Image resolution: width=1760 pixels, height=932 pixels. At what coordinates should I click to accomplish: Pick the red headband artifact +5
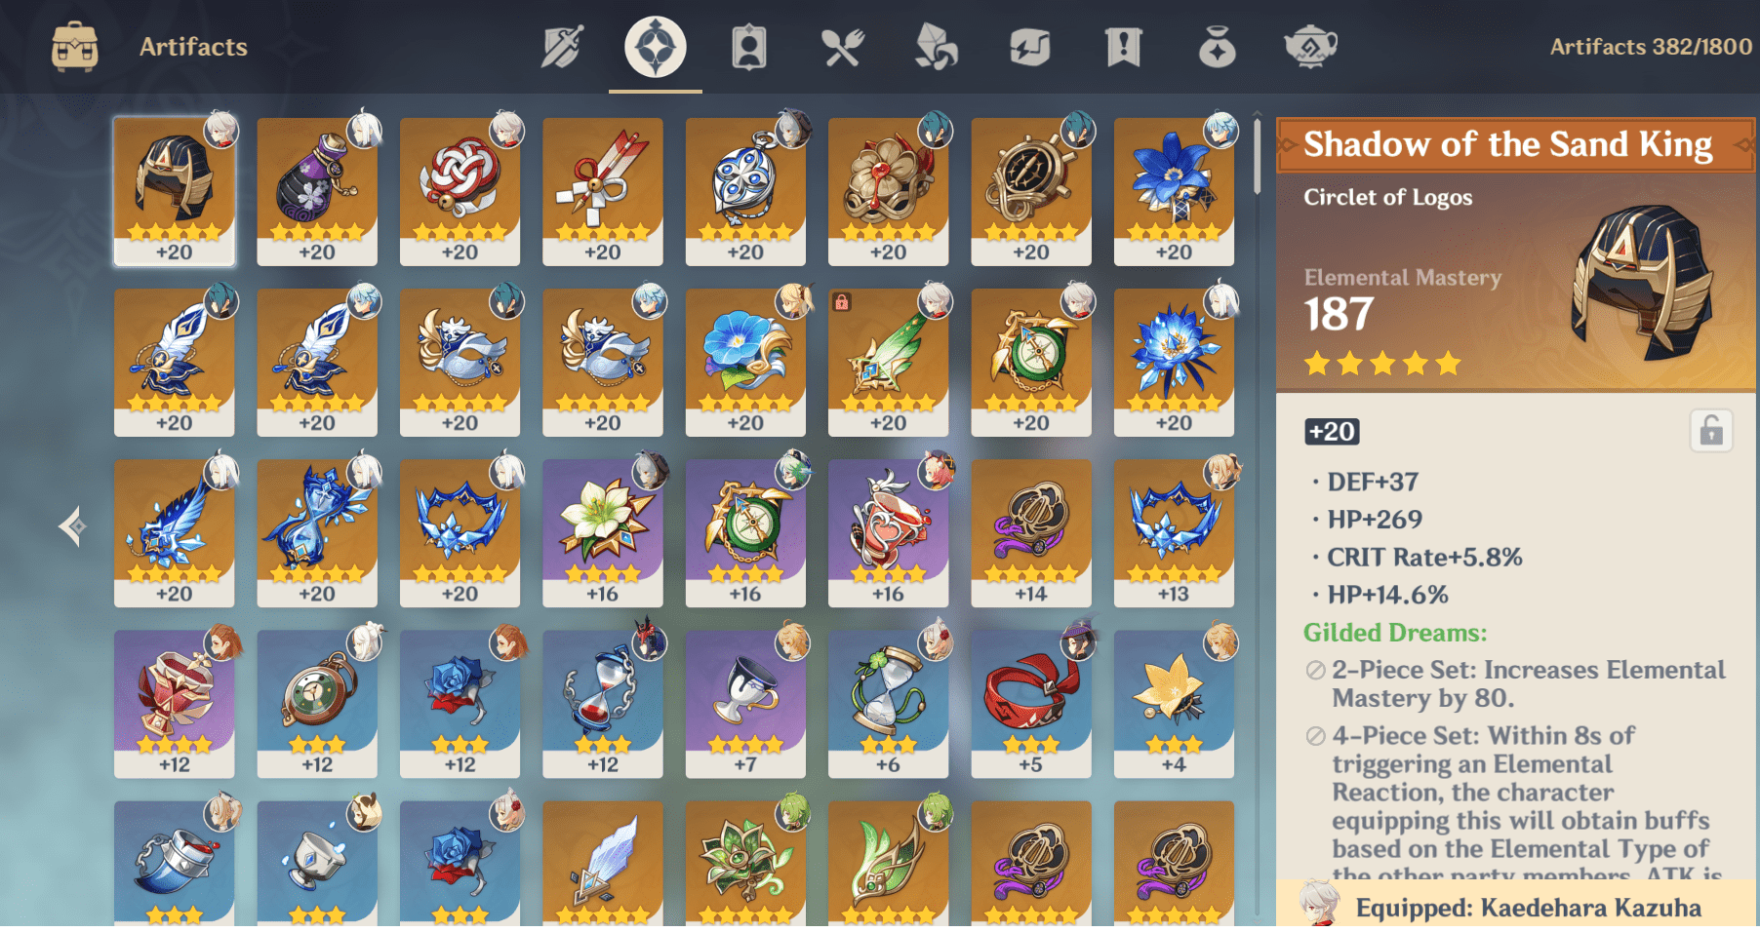click(x=1031, y=703)
